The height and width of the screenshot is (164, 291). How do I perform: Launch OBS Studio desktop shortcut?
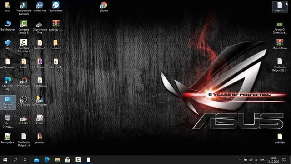(x=24, y=101)
